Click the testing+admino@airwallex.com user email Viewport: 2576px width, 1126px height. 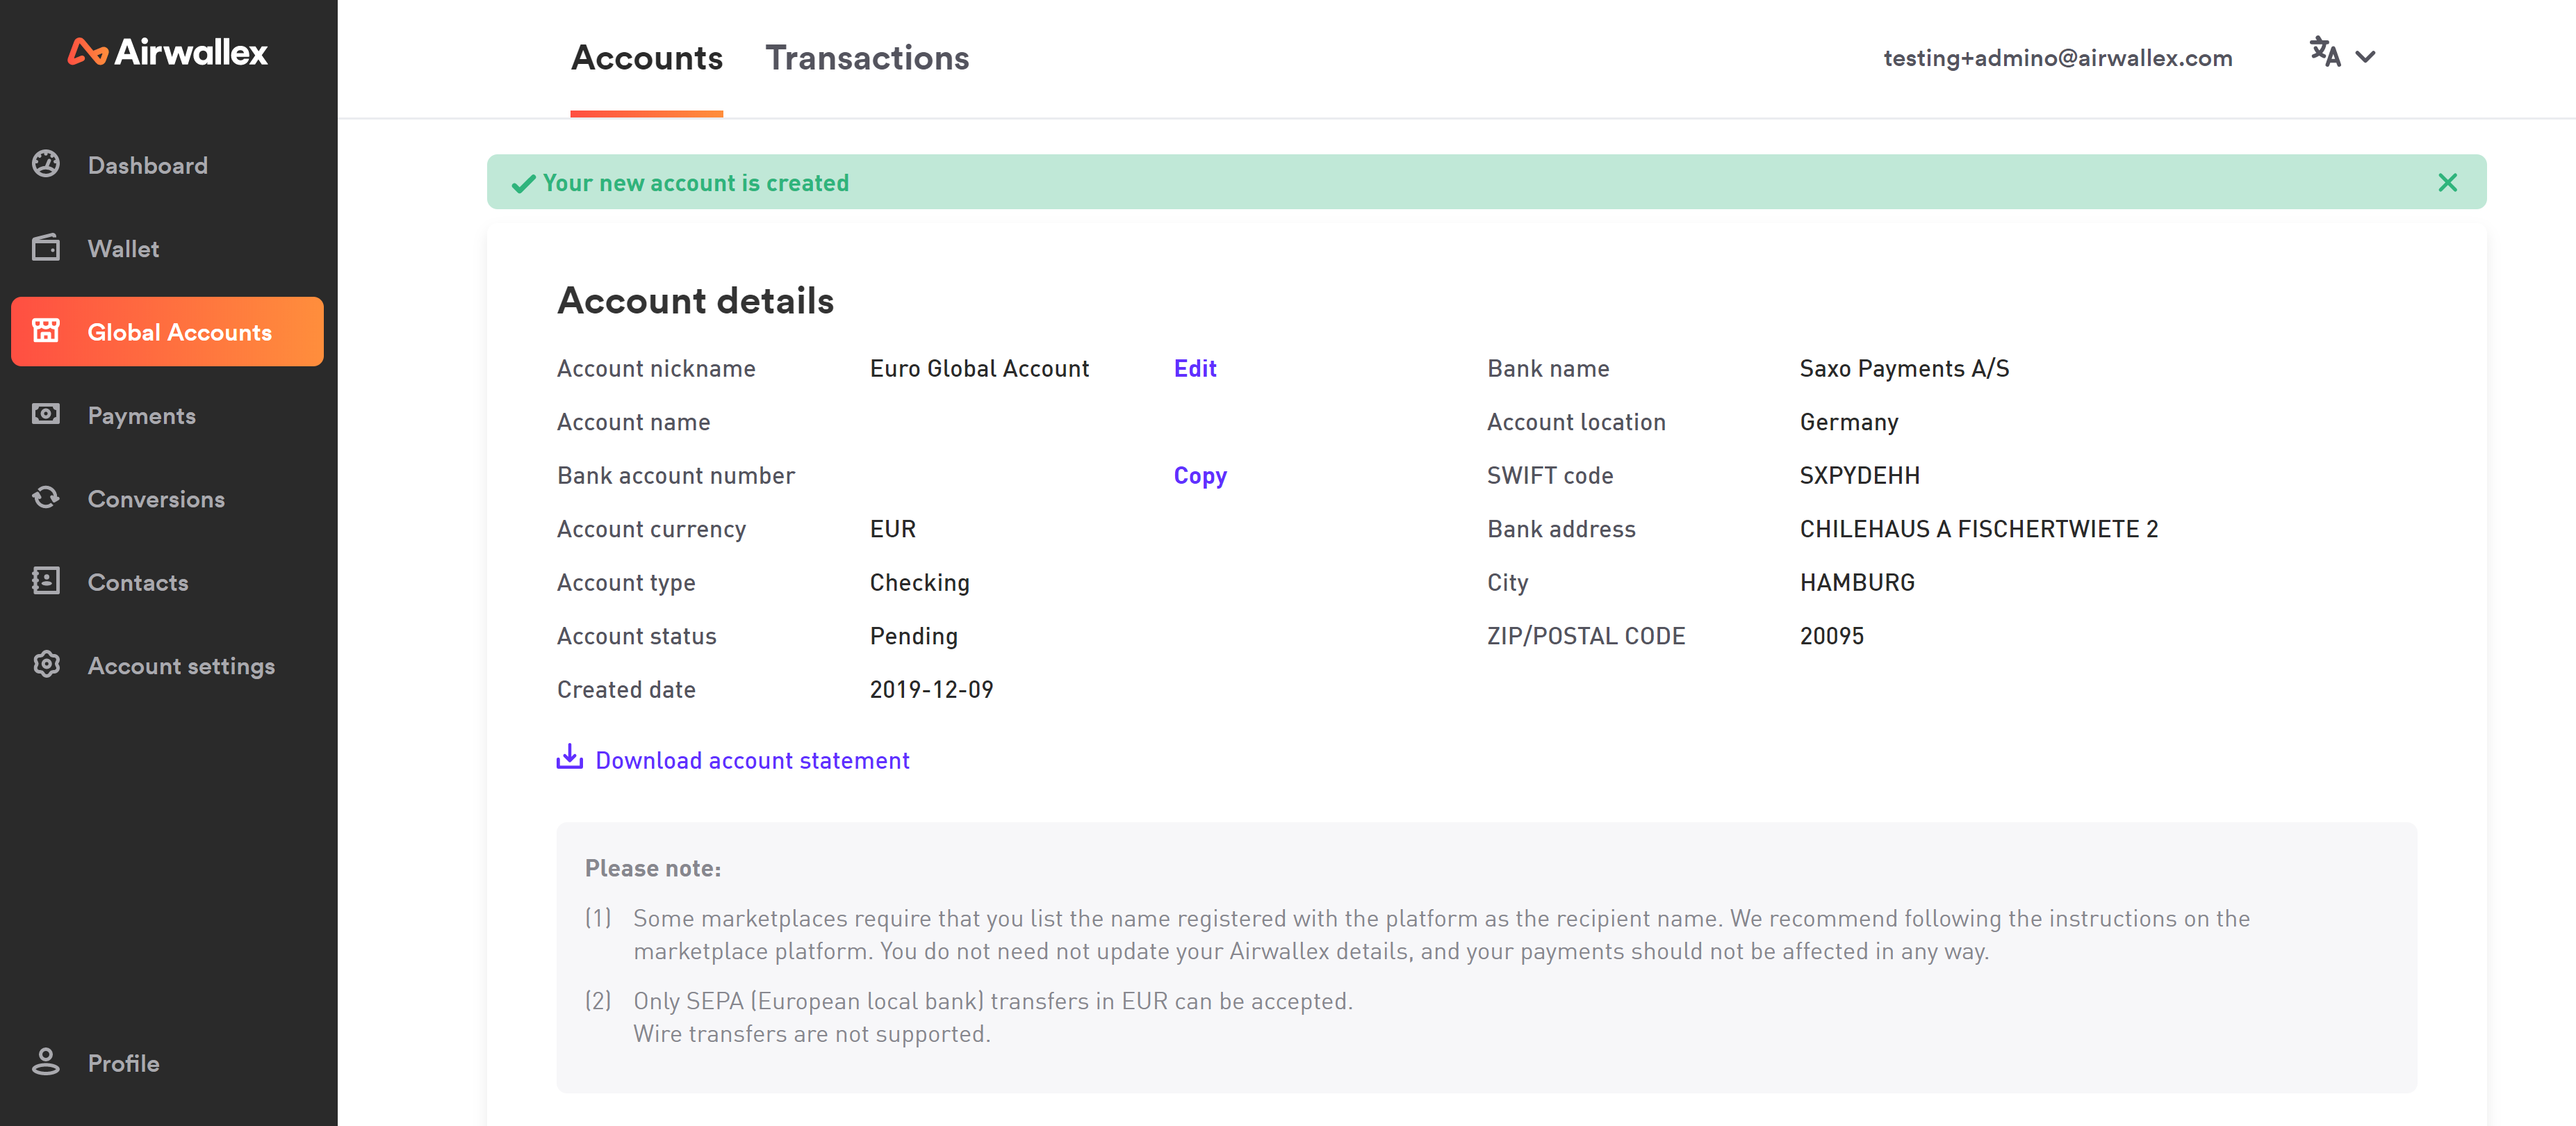2057,58
